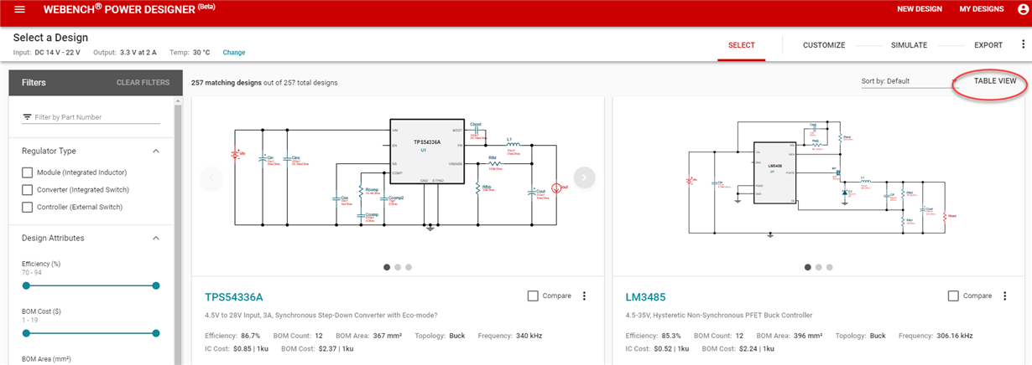The image size is (1032, 365).
Task: Click NEW DESIGN in the header
Action: pyautogui.click(x=920, y=9)
